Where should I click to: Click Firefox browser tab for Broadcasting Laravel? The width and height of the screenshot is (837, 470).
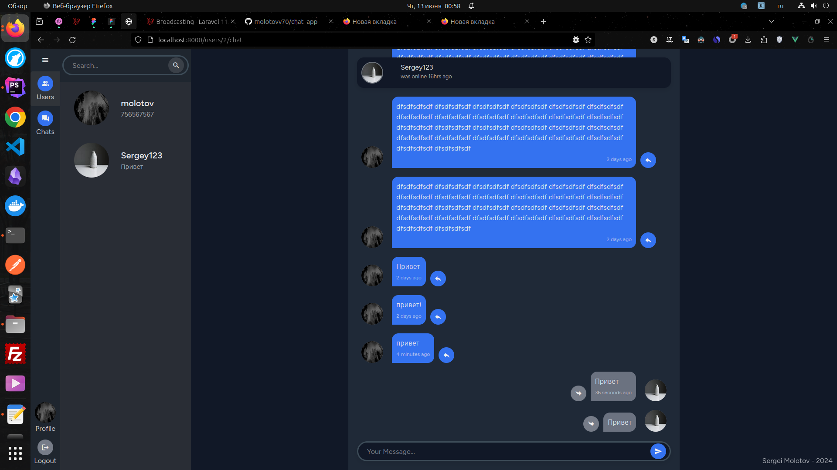191,21
